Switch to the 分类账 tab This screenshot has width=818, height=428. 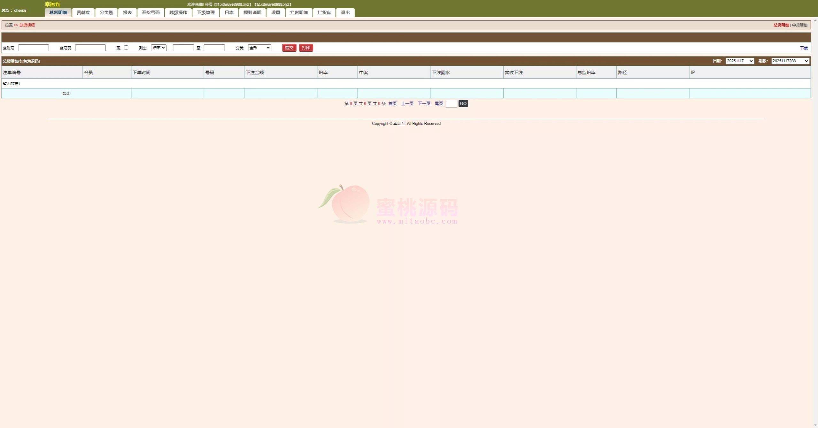[x=106, y=12]
